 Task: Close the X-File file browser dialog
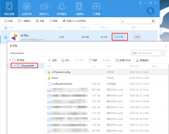[166, 46]
